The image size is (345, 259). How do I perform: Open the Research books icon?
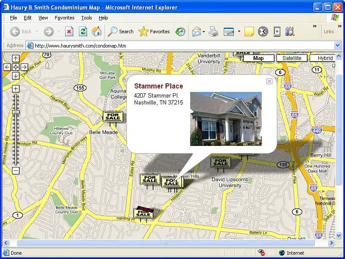point(290,32)
